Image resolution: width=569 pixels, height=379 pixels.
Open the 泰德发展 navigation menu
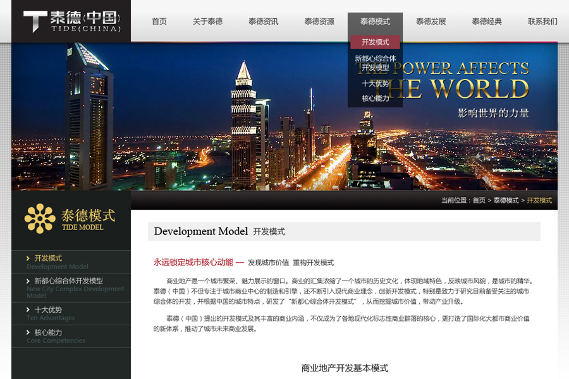click(431, 21)
